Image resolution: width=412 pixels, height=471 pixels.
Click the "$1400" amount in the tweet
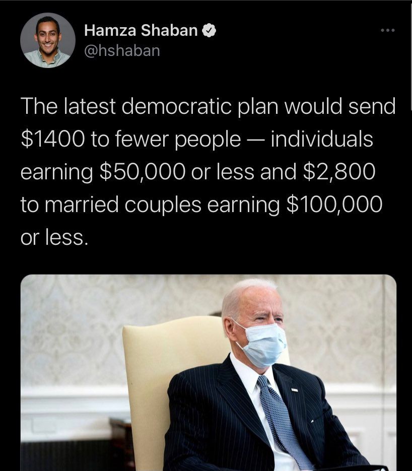click(x=53, y=140)
